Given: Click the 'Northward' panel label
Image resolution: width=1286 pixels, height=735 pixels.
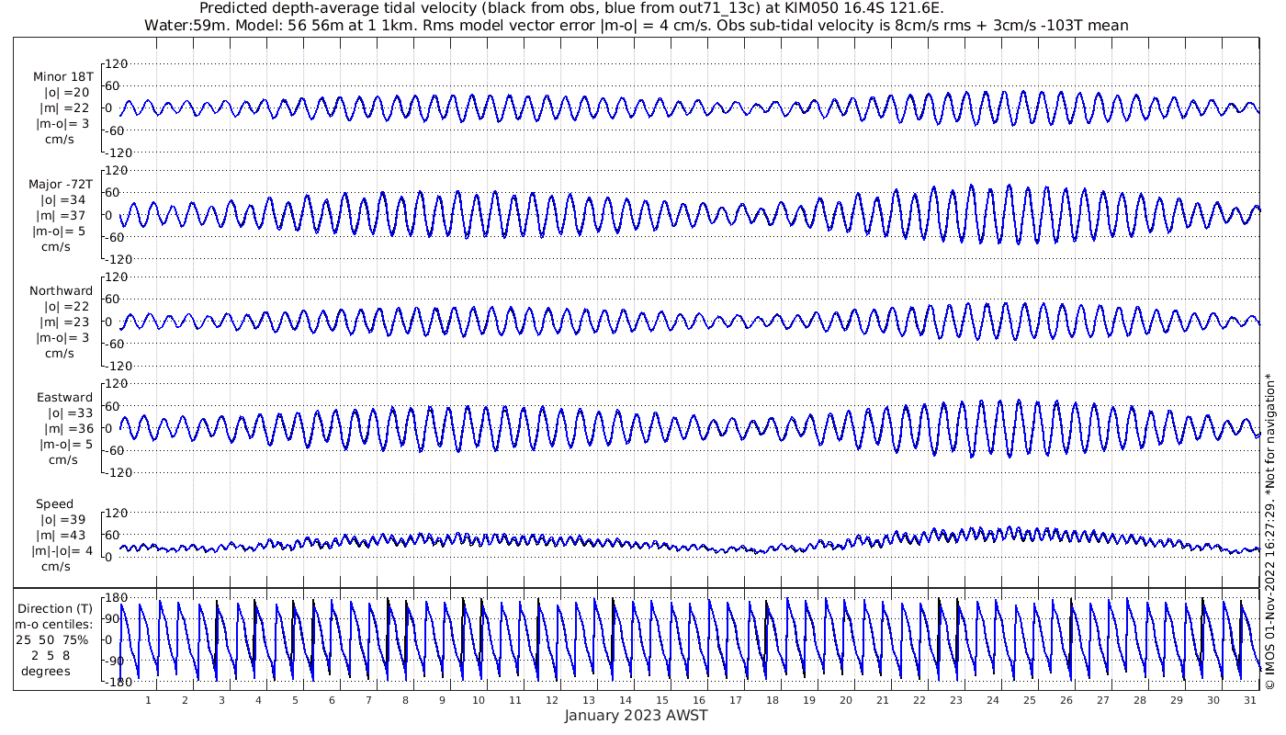Looking at the screenshot, I should point(61,291).
